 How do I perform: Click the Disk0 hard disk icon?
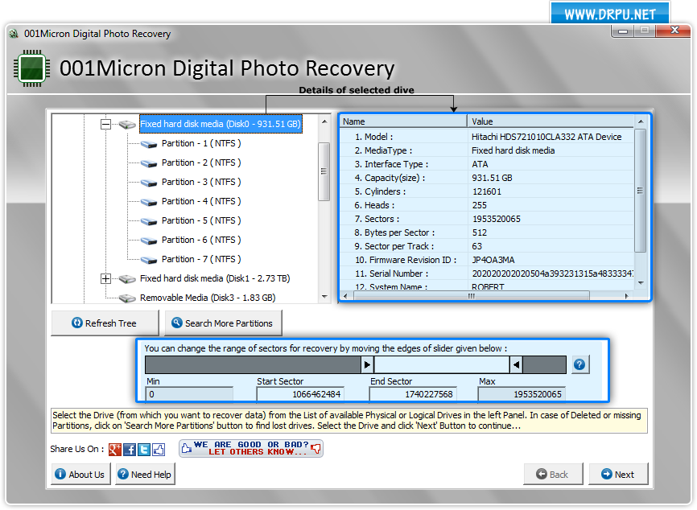click(x=127, y=125)
